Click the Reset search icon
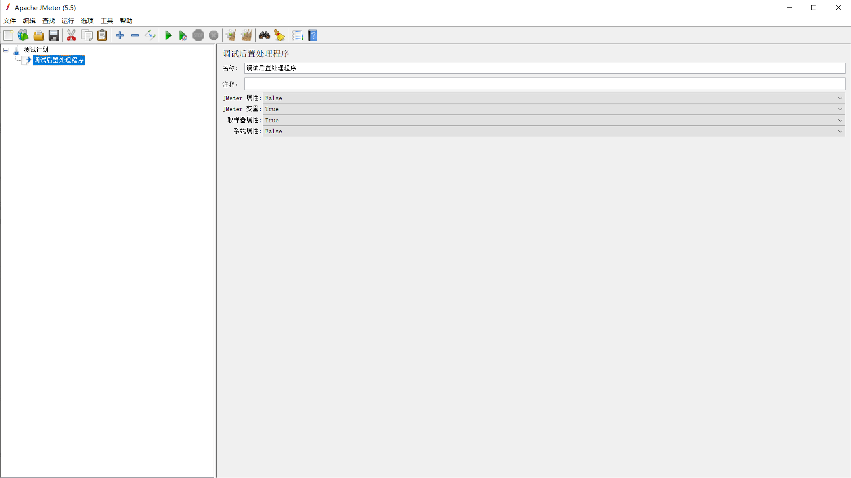Screen dimensions: 851x478 tap(280, 36)
